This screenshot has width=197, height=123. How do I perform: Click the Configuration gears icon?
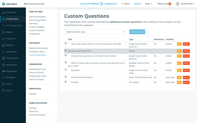point(3,19)
